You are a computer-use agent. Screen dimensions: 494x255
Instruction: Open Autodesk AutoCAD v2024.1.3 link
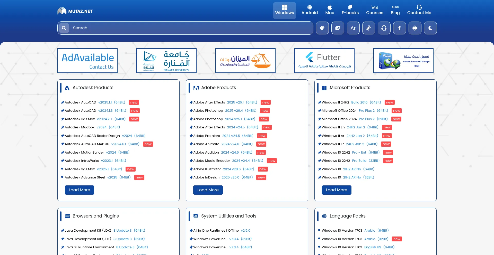pos(95,111)
